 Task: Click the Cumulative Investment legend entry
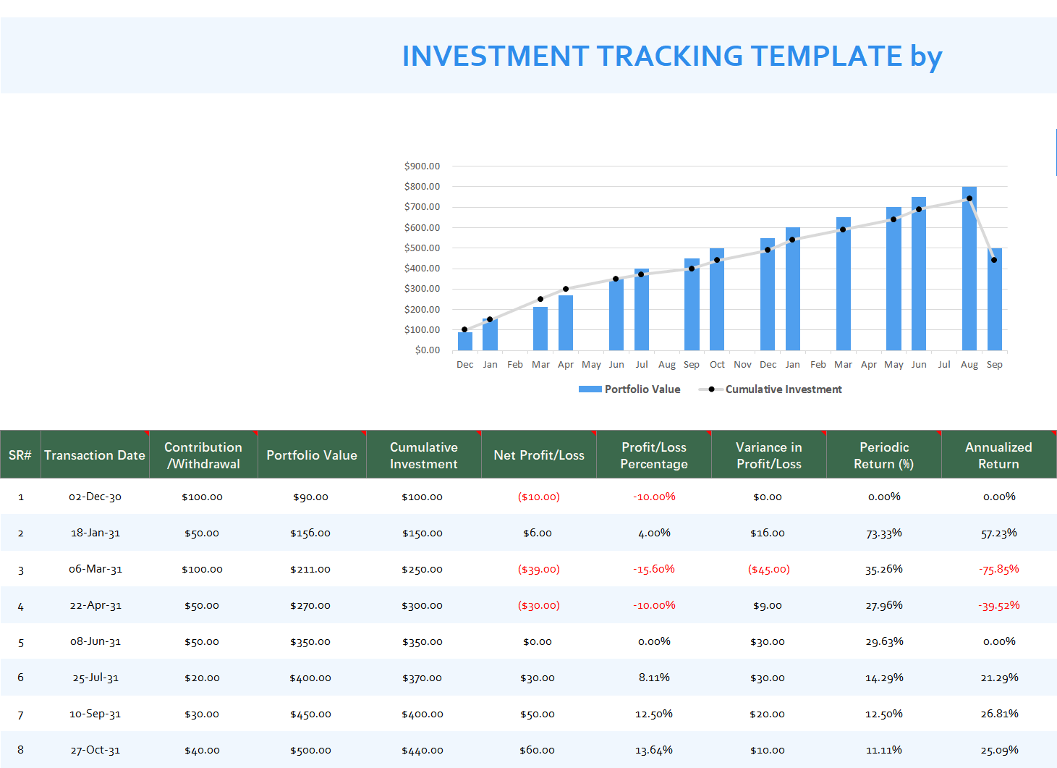[771, 389]
